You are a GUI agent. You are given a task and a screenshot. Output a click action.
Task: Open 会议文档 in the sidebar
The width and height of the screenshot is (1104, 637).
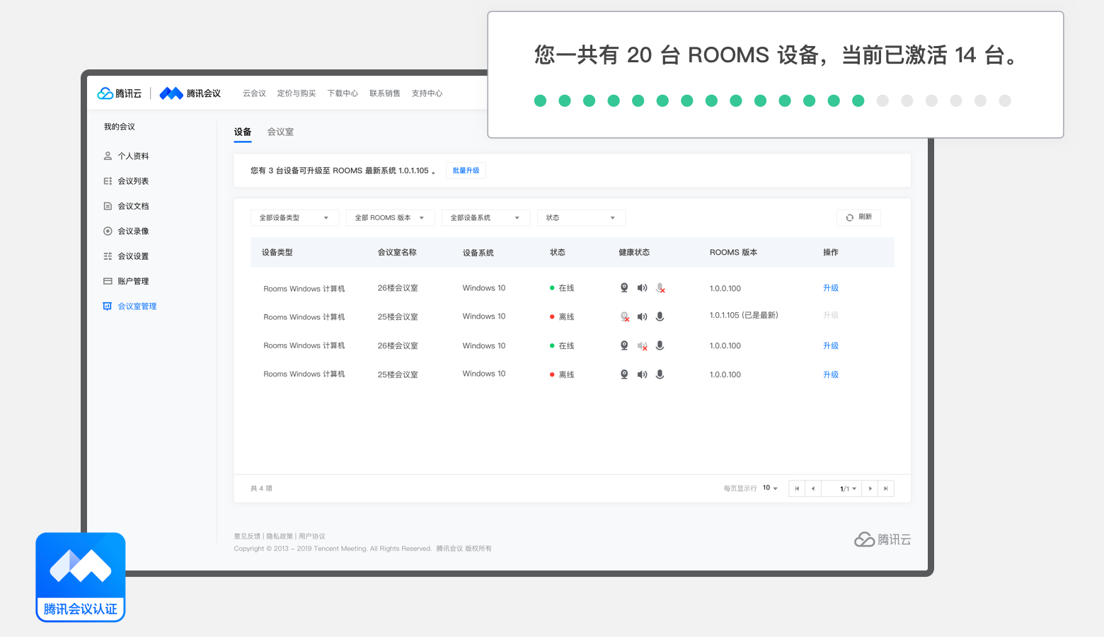(126, 206)
